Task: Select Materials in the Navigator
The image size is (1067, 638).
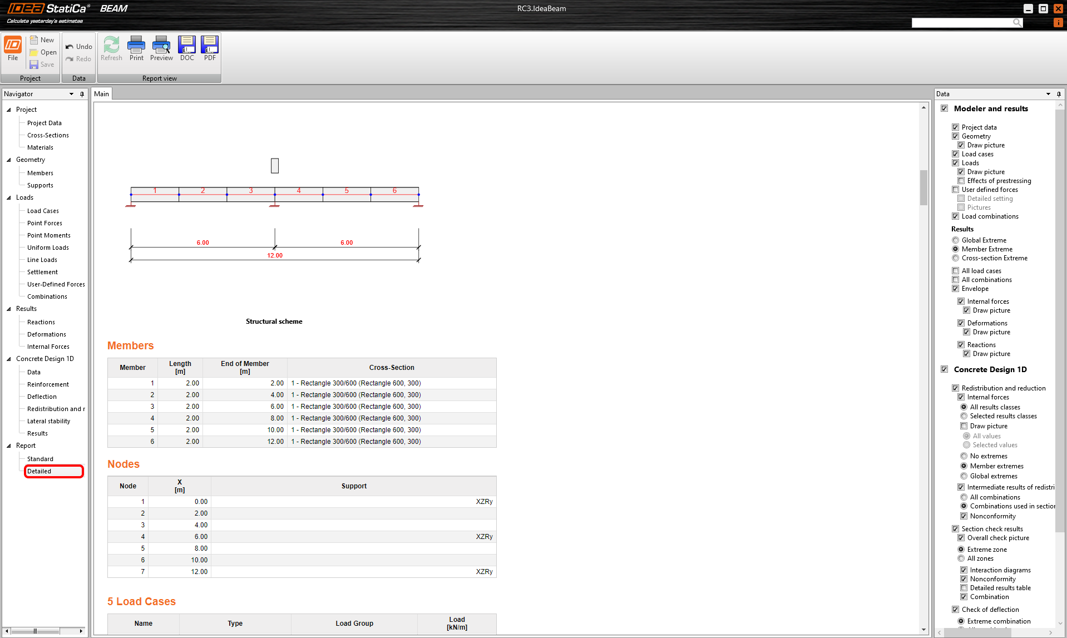Action: (x=40, y=147)
